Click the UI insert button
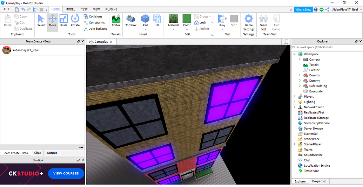This screenshot has width=363, height=187. [x=157, y=21]
